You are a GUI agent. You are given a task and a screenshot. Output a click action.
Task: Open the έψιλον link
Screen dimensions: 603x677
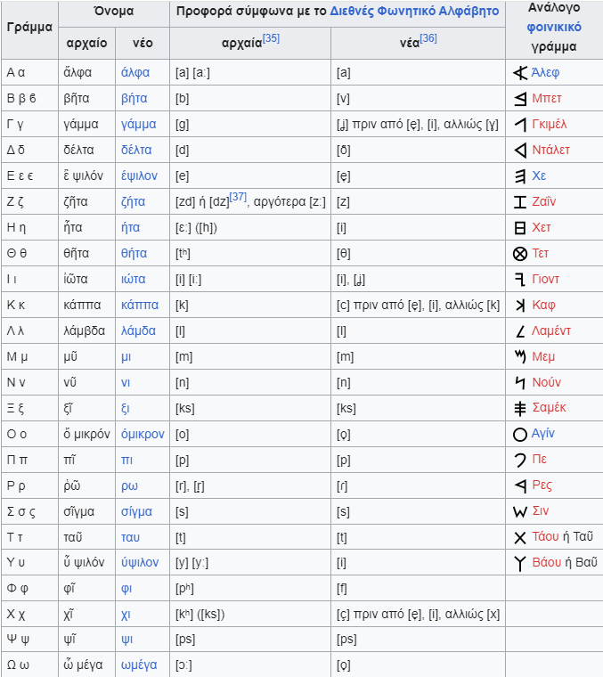pyautogui.click(x=139, y=175)
